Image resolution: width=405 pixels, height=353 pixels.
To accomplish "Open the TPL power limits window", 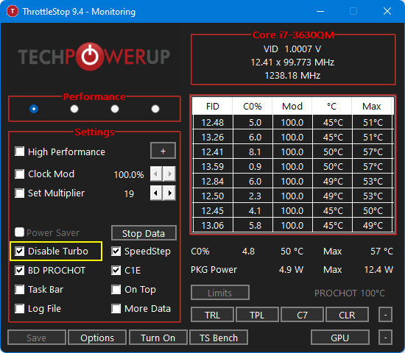I will click(257, 315).
